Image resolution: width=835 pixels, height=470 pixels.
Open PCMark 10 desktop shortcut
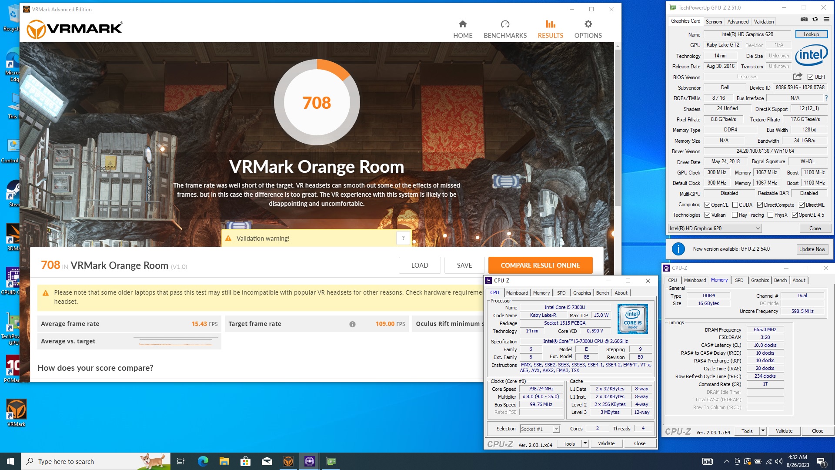click(13, 369)
